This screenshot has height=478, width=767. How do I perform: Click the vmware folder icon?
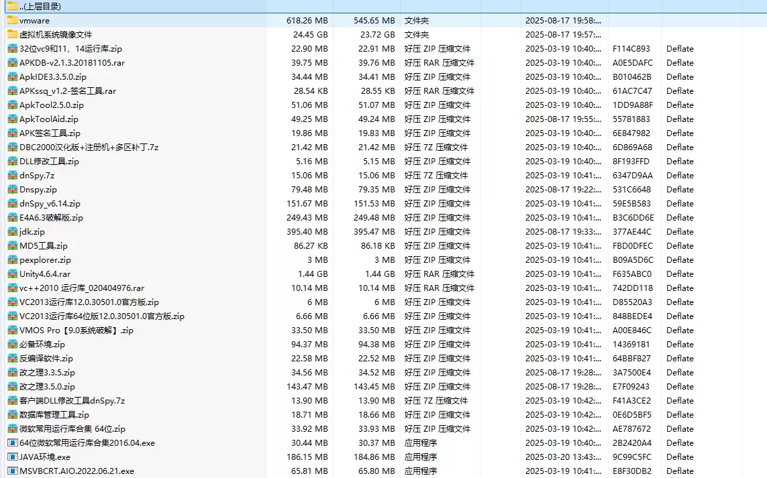click(12, 21)
